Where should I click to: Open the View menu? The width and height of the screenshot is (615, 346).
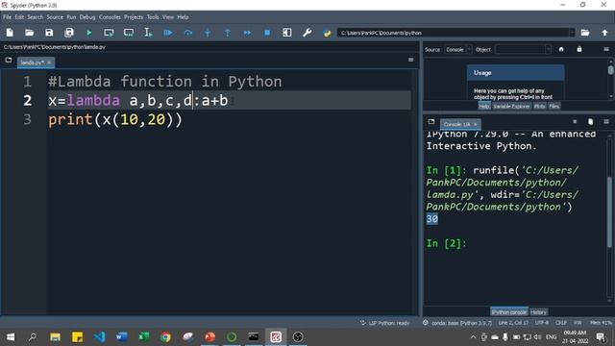coord(168,17)
